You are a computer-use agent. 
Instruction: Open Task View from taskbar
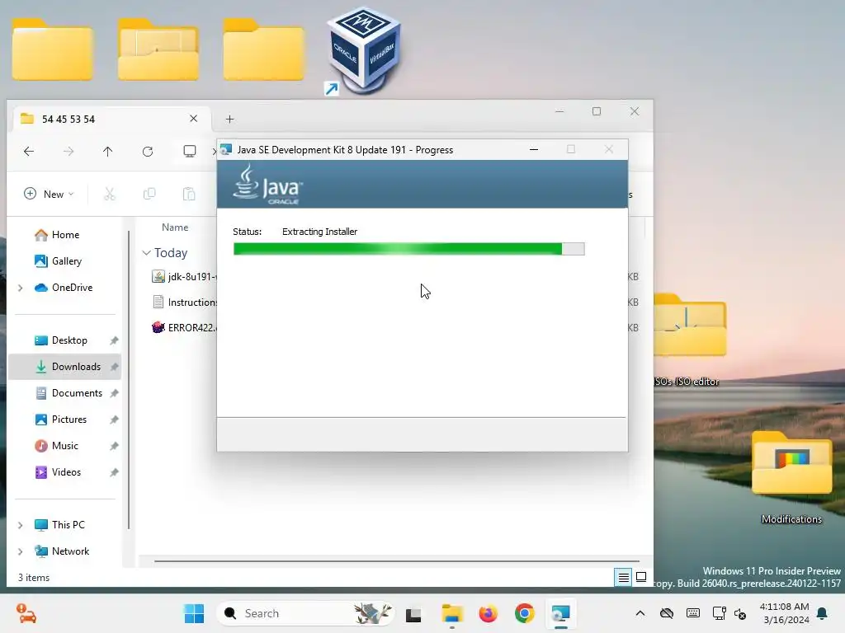pyautogui.click(x=413, y=614)
